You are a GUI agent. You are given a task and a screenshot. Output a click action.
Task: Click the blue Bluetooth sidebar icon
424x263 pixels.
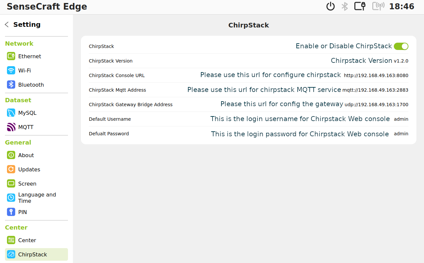[x=11, y=85]
